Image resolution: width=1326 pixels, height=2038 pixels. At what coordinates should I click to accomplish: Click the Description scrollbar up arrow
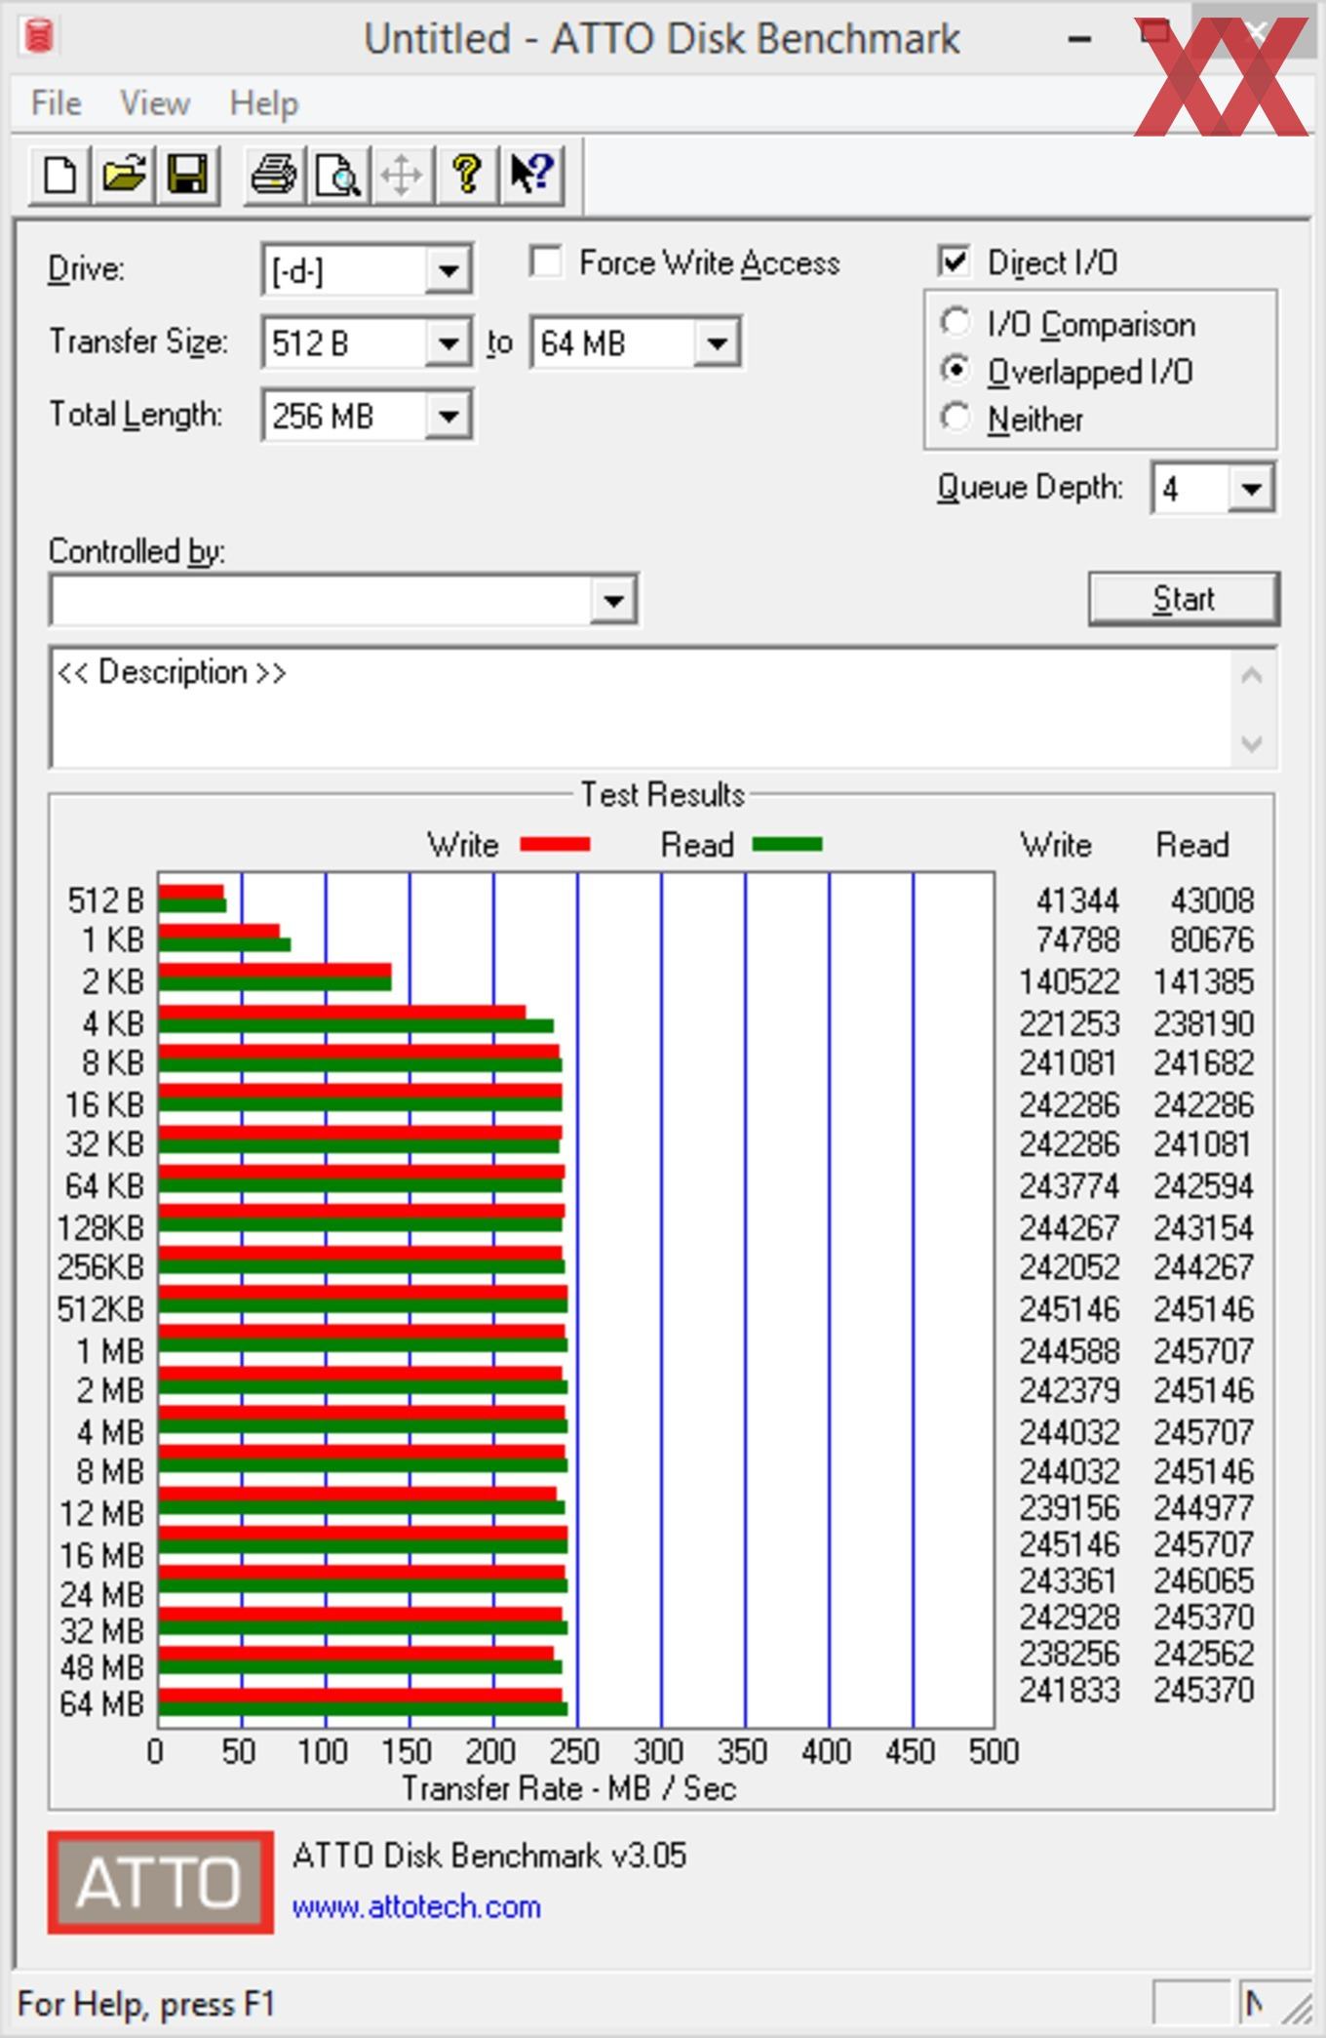pos(1252,675)
